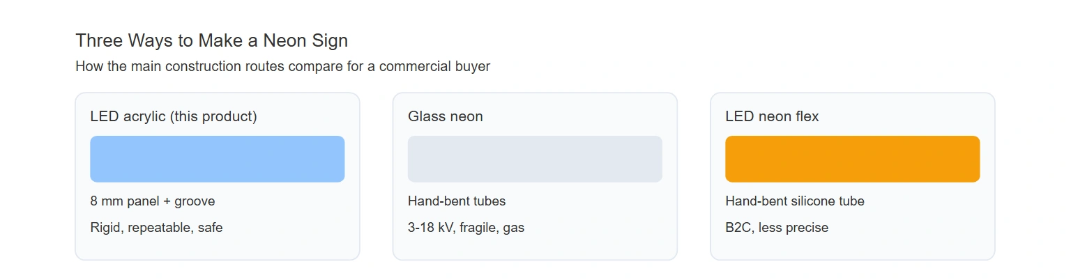
Task: Click '(this product)' label in first card
Action: tap(213, 116)
